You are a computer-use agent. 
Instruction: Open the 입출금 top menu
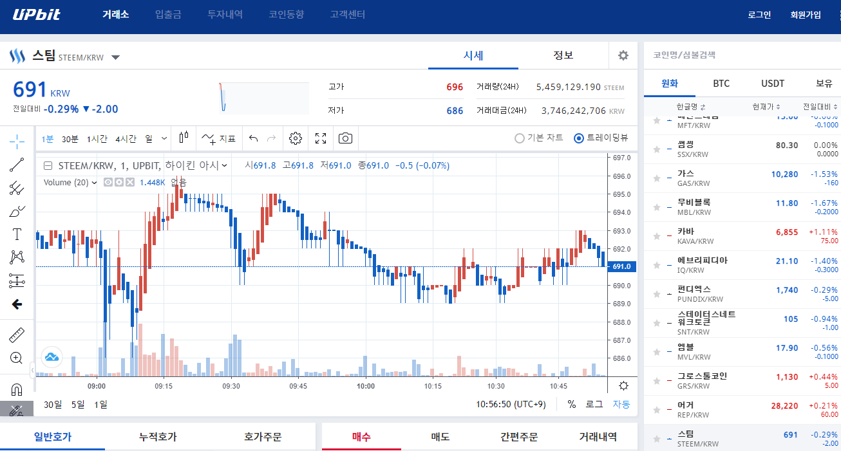[168, 15]
